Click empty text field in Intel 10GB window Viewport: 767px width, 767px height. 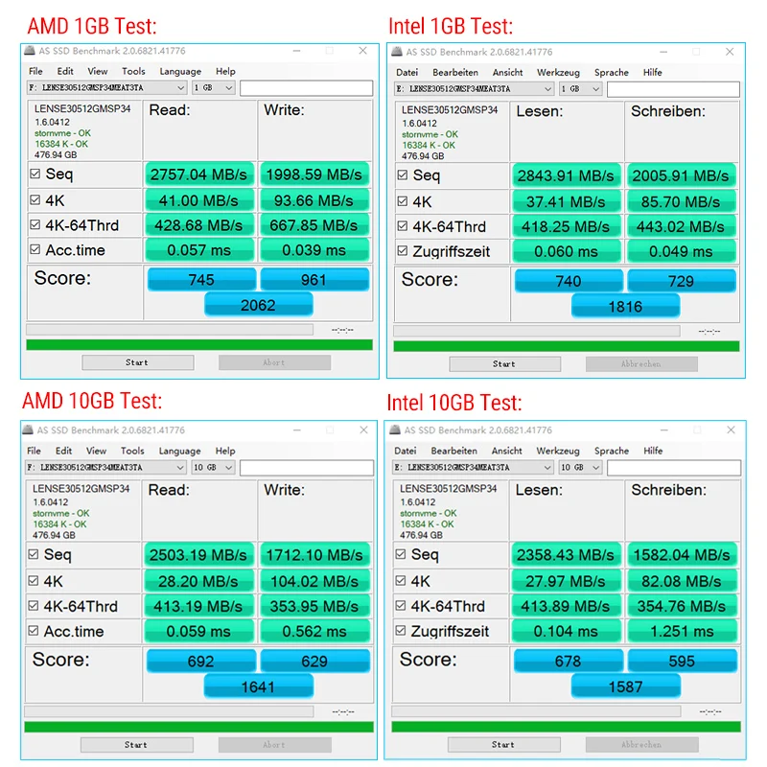point(674,468)
